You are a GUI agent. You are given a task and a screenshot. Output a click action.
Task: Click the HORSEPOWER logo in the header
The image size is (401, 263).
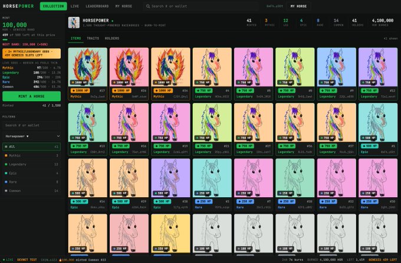click(x=18, y=6)
